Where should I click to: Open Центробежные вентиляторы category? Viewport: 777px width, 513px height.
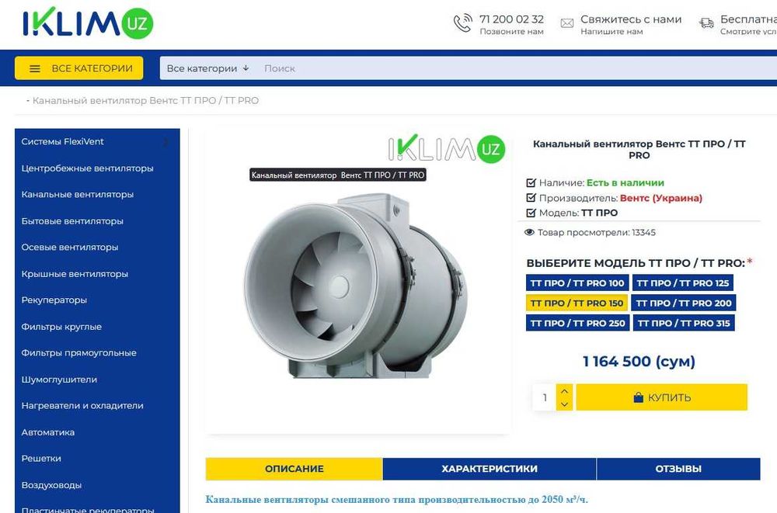[87, 168]
